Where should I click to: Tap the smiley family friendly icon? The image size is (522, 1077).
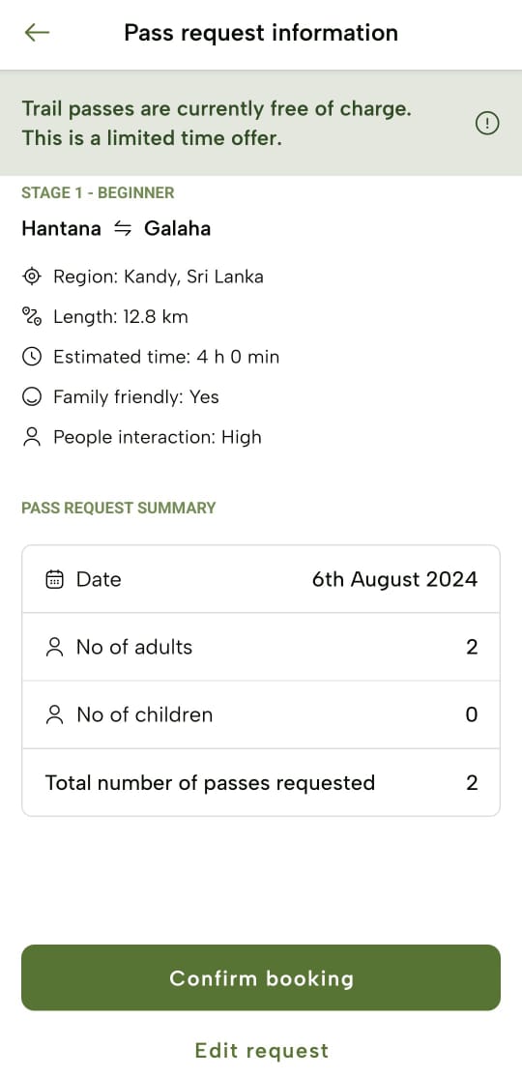pyautogui.click(x=32, y=397)
